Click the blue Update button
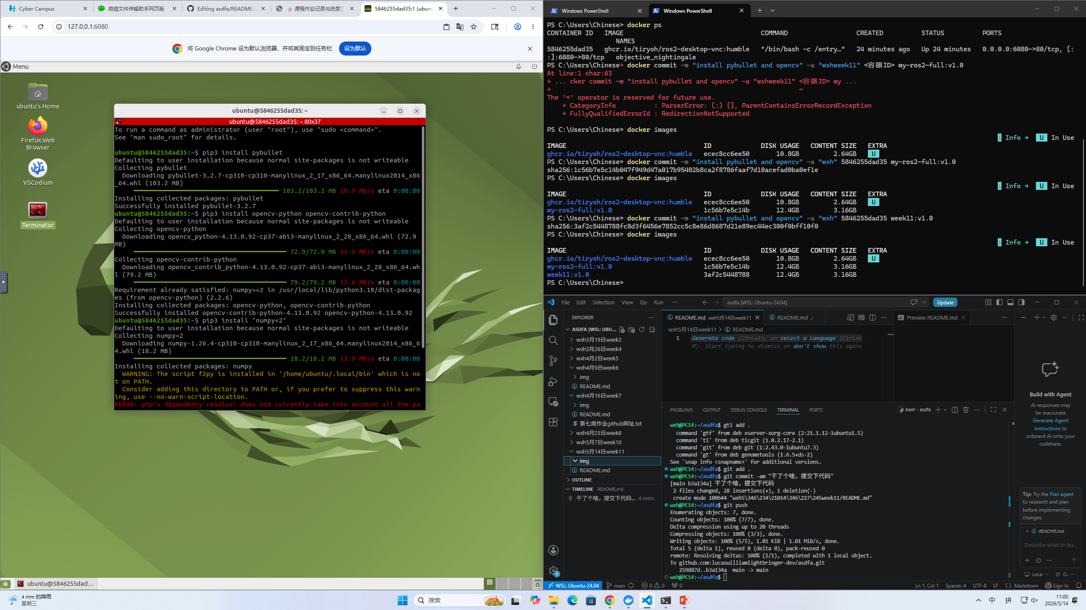This screenshot has width=1086, height=610. click(x=945, y=302)
